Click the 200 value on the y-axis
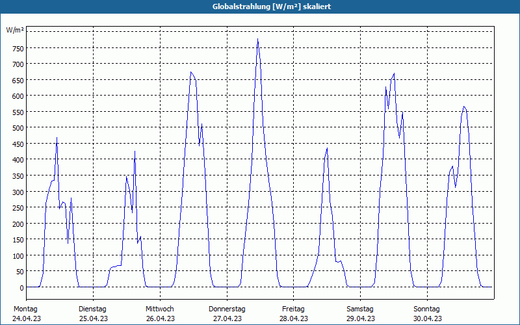The width and height of the screenshot is (520, 325). tap(18, 224)
